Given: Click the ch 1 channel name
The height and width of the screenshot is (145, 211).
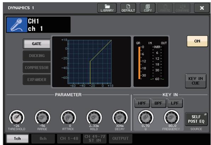Looking at the screenshot, I should [x=35, y=29].
